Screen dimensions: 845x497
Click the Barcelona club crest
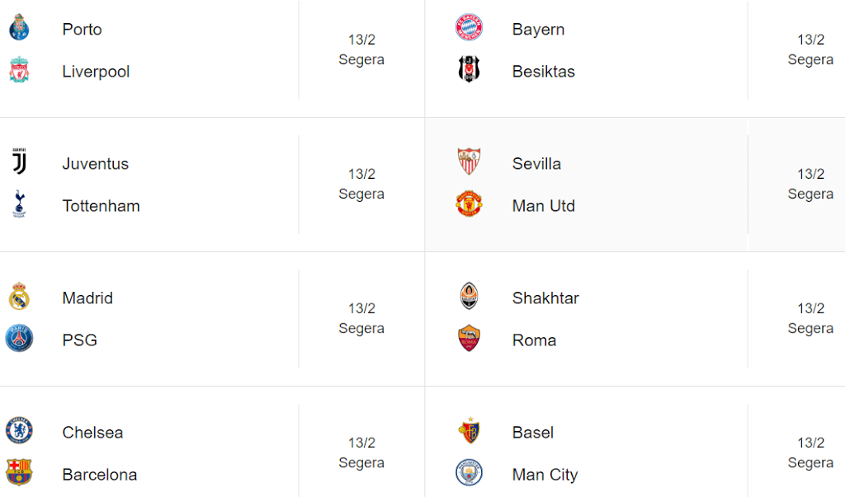pos(19,474)
